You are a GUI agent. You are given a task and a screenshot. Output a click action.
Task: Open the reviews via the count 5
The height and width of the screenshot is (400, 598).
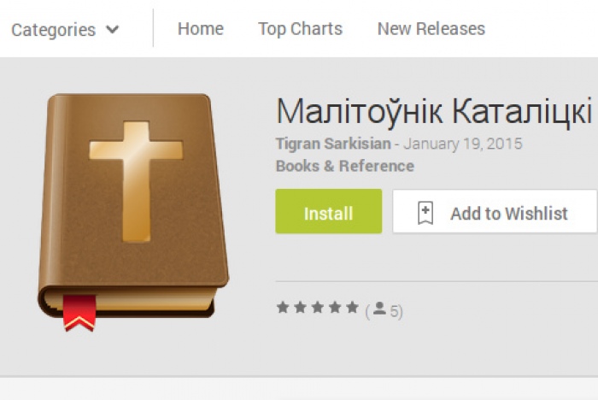(395, 311)
